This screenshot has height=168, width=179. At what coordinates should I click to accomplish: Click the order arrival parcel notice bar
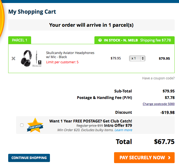91,25
